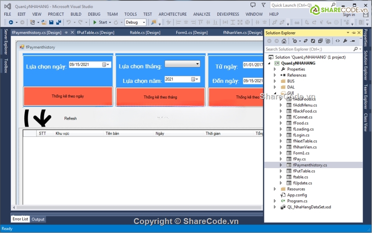The image size is (372, 233).
Task: Open the DEVEXPRESS menu
Action: (x=228, y=14)
